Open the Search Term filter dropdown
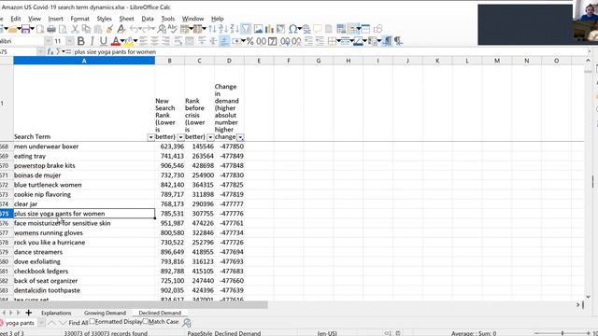Screen dimensions: 598x336 [x=150, y=137]
